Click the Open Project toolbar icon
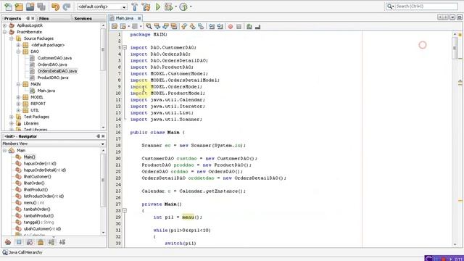Viewport: 464px width, 261px height. click(x=30, y=7)
